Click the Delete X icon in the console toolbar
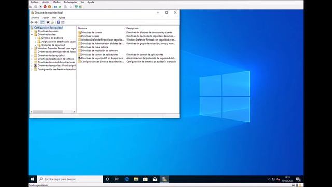This screenshot has width=332, height=187. (x=48, y=22)
